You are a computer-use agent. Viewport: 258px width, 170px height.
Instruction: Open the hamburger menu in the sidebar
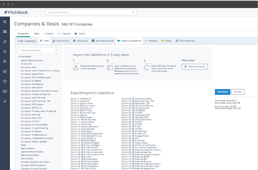pos(5,22)
